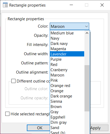Collapse the Color dropdown showing Maroon
Screen dimensions: 110x134
pyautogui.click(x=69, y=26)
